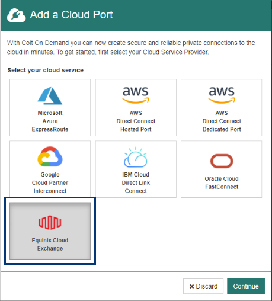
Task: Select the IBM Cloud logo
Action: [136, 157]
